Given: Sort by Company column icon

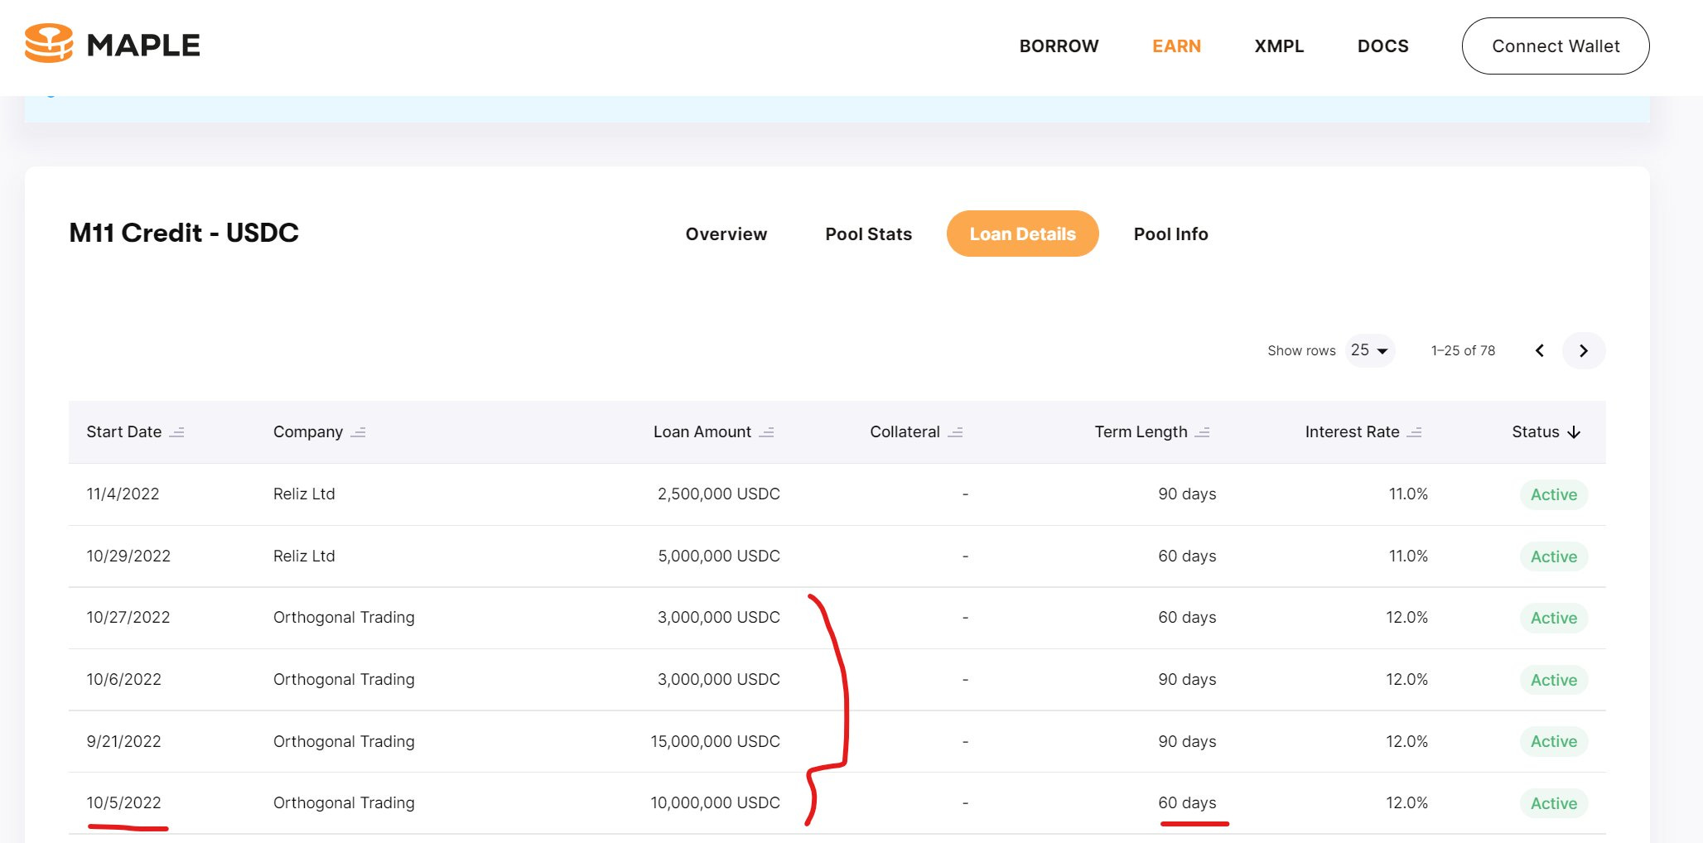Looking at the screenshot, I should [358, 432].
